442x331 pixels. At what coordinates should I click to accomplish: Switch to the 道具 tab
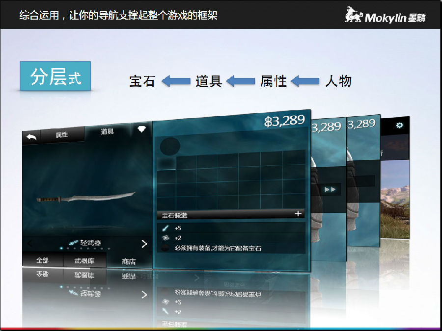(x=108, y=131)
